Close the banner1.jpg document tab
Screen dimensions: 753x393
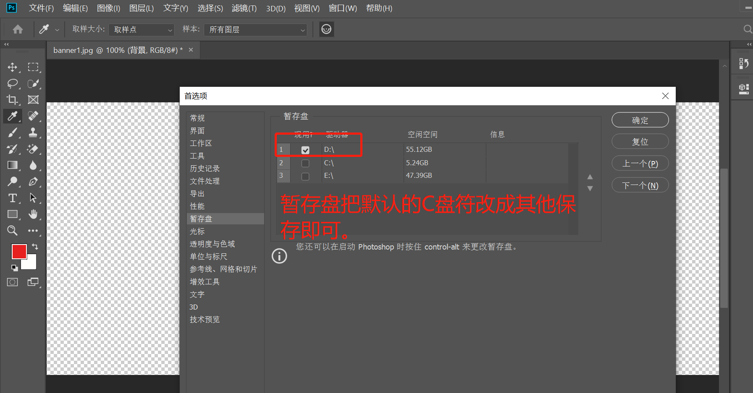click(191, 50)
